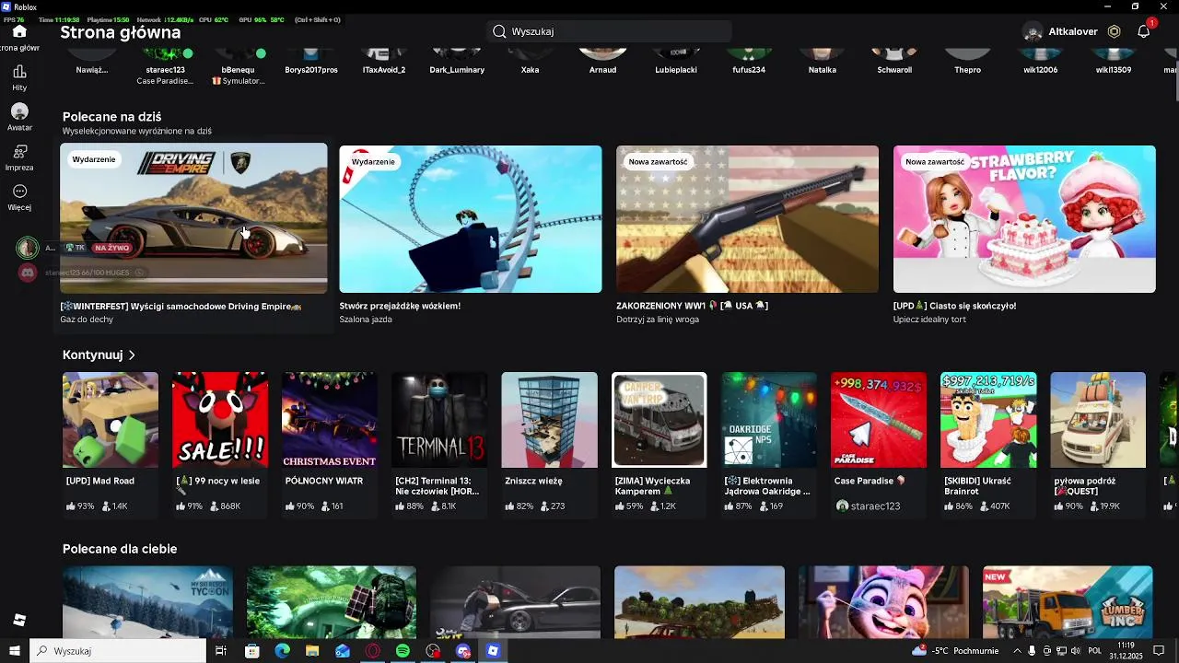The width and height of the screenshot is (1179, 663).
Task: Click the red Discord overlay icon
Action: [x=28, y=273]
